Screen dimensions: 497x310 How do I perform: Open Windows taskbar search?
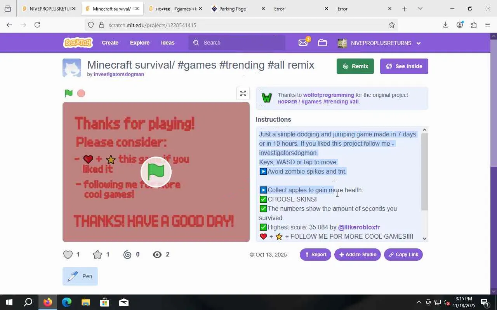click(x=28, y=302)
